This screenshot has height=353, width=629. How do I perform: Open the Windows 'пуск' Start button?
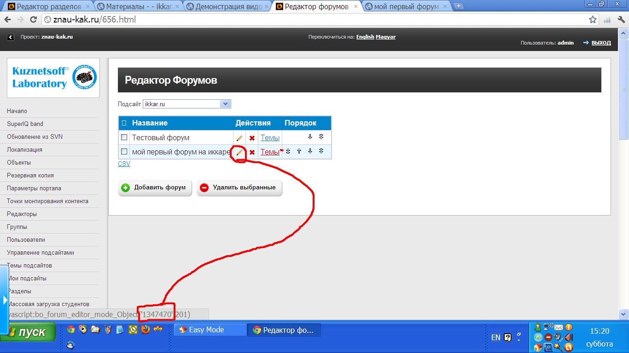pos(29,332)
